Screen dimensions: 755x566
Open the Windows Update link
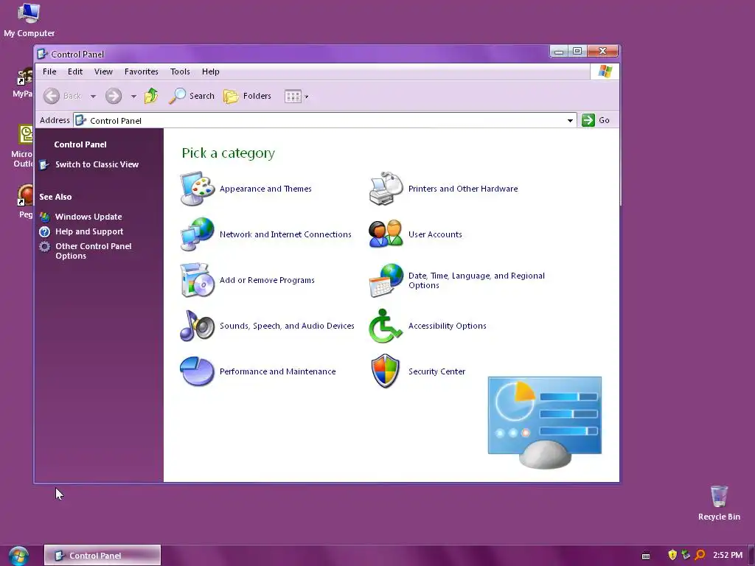(x=88, y=217)
